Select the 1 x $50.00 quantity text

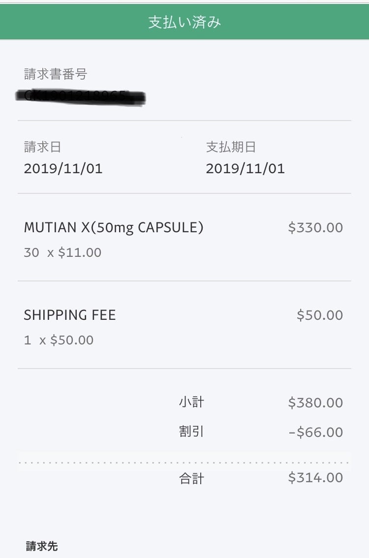click(x=59, y=341)
